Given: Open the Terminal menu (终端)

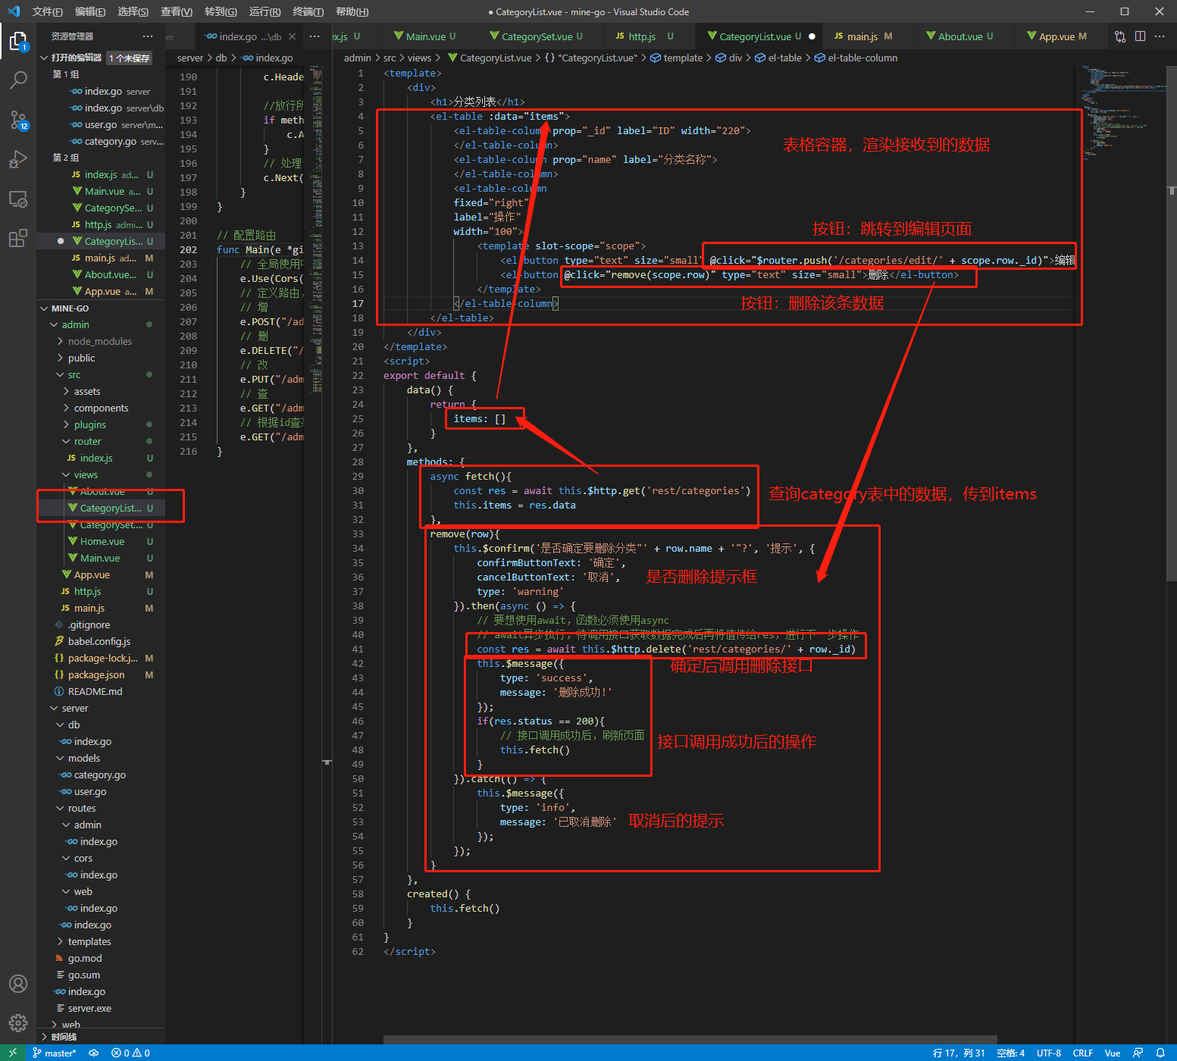Looking at the screenshot, I should (x=308, y=11).
